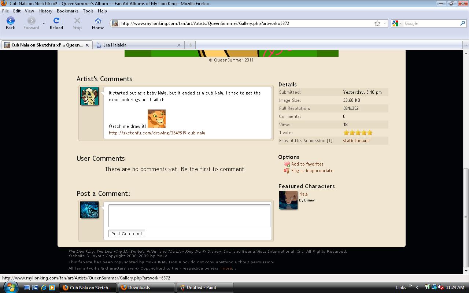Click the Flag as inappropriate icon

click(287, 171)
